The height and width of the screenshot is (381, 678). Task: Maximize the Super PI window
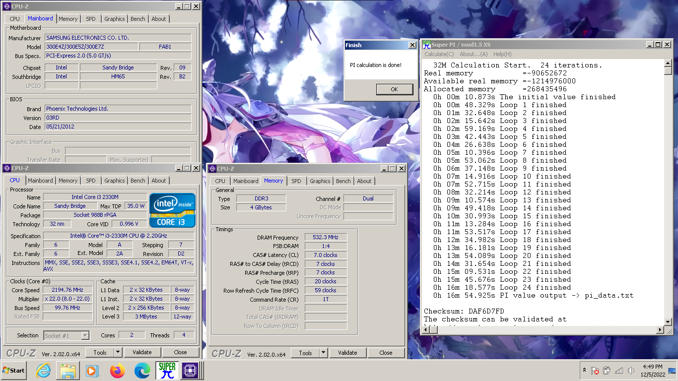[x=658, y=45]
